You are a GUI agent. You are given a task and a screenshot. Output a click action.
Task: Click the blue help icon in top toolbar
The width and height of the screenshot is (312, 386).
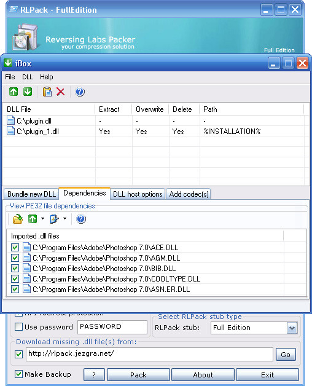pyautogui.click(x=80, y=92)
